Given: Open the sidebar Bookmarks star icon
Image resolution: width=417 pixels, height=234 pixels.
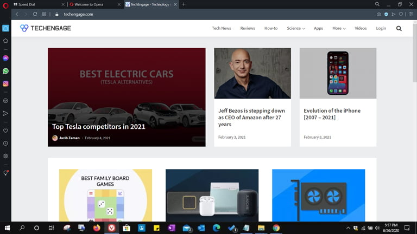Looking at the screenshot, I should (x=5, y=41).
